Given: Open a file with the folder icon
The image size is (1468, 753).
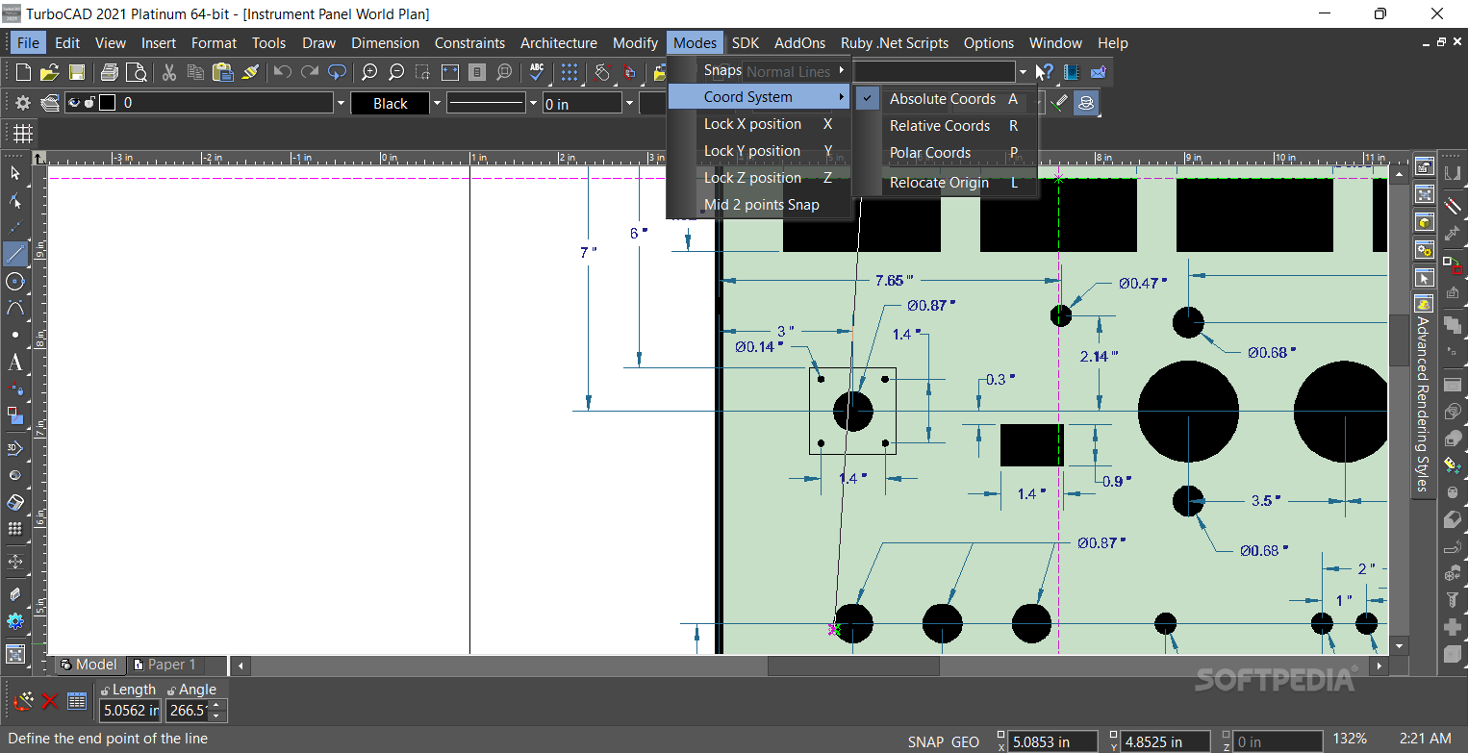Looking at the screenshot, I should click(50, 72).
